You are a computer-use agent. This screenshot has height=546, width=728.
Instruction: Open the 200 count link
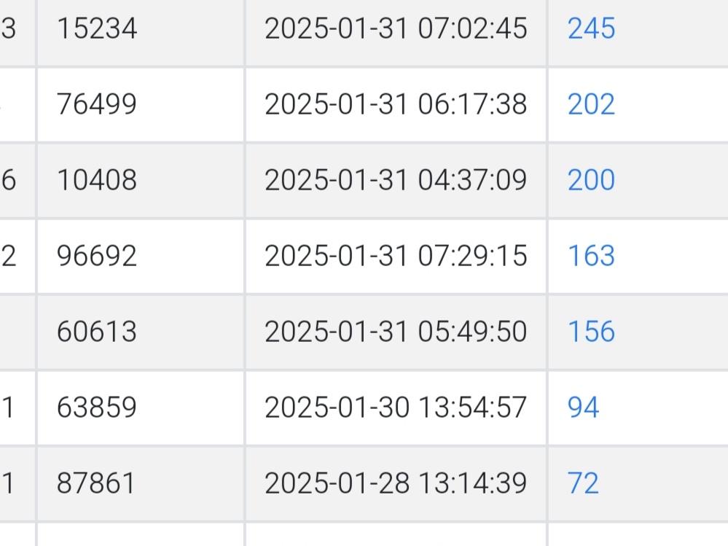pyautogui.click(x=591, y=180)
